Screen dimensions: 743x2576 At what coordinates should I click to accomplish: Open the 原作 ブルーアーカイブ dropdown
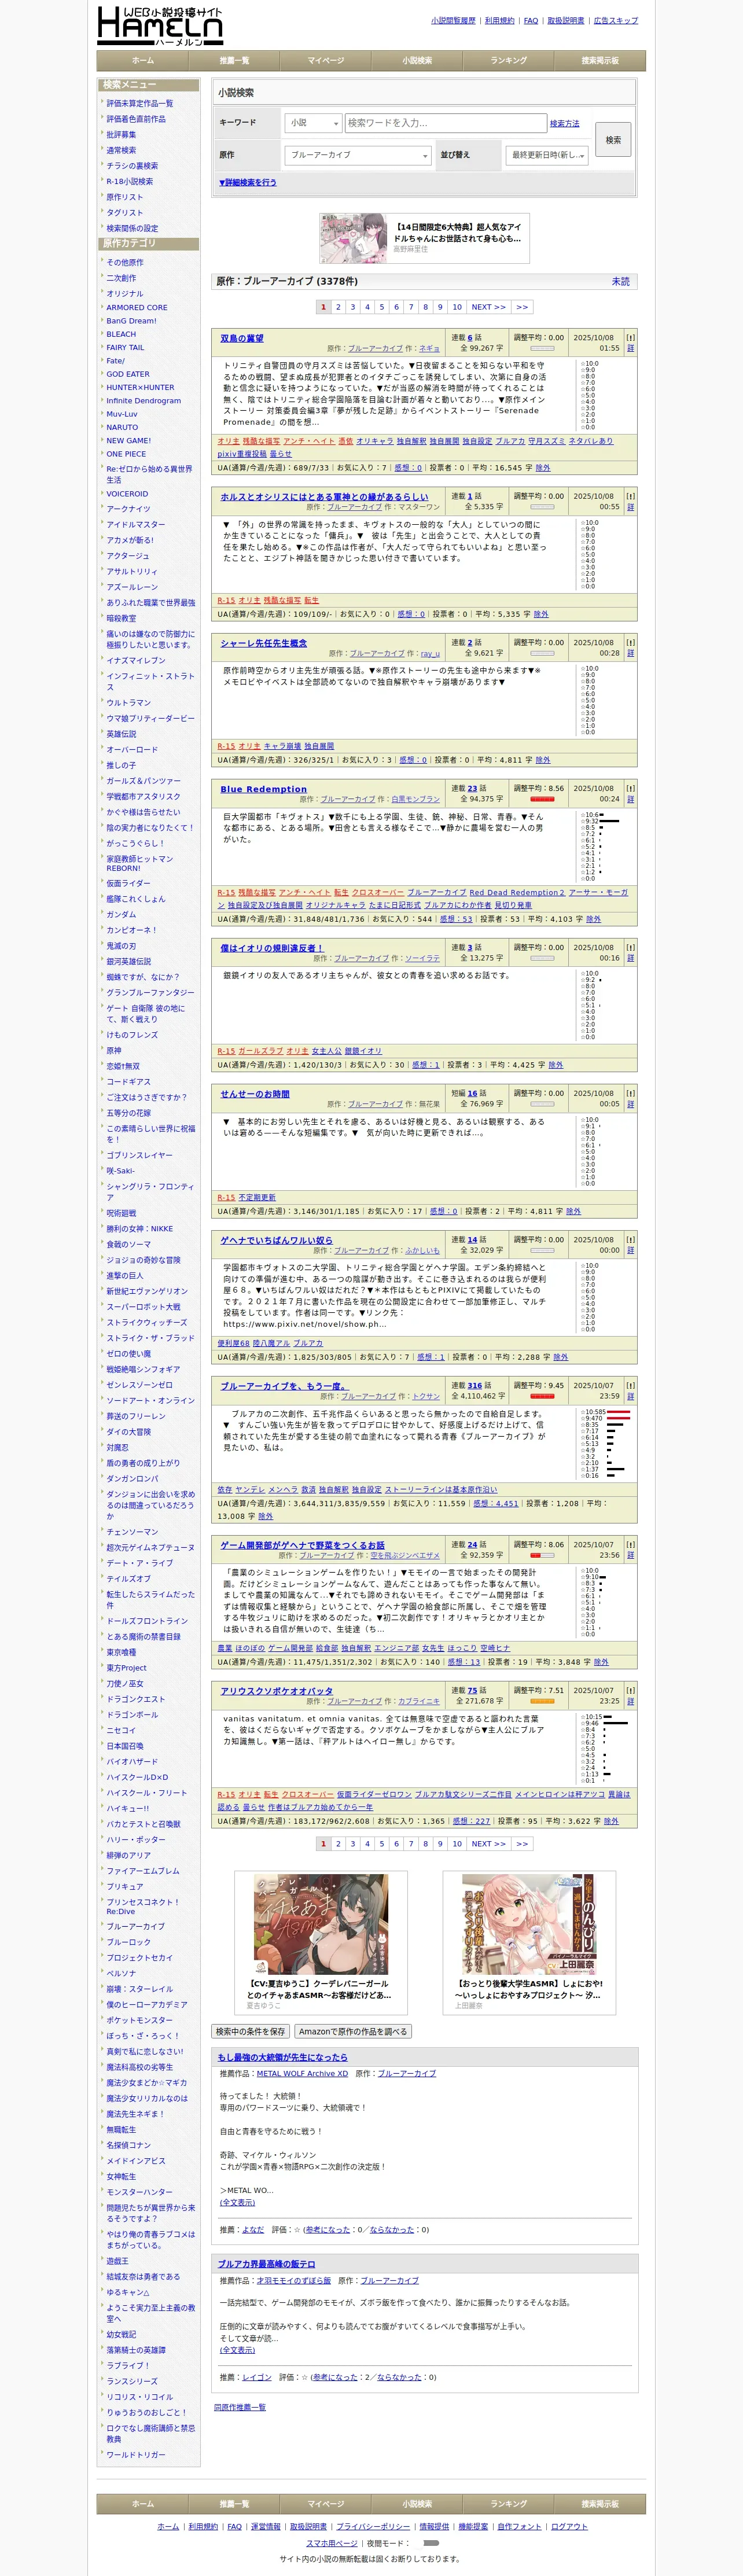click(357, 155)
